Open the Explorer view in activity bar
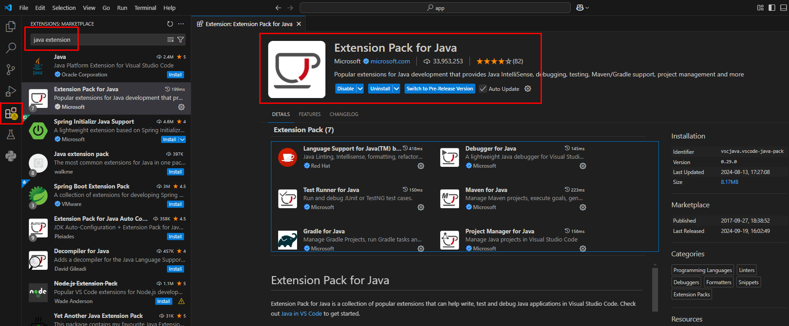This screenshot has width=789, height=326. coord(10,27)
